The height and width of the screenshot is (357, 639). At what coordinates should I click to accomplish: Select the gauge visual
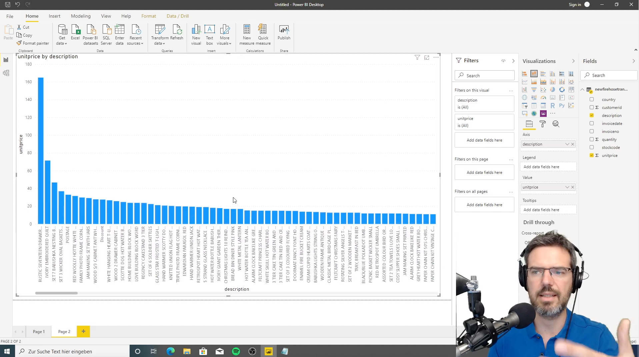click(x=543, y=98)
